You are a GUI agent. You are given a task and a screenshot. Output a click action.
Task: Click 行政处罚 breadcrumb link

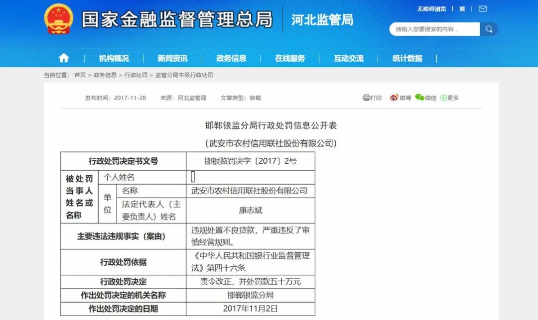[136, 75]
